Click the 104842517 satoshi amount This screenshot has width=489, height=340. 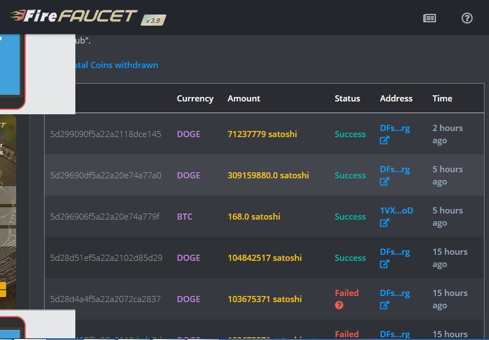(265, 258)
